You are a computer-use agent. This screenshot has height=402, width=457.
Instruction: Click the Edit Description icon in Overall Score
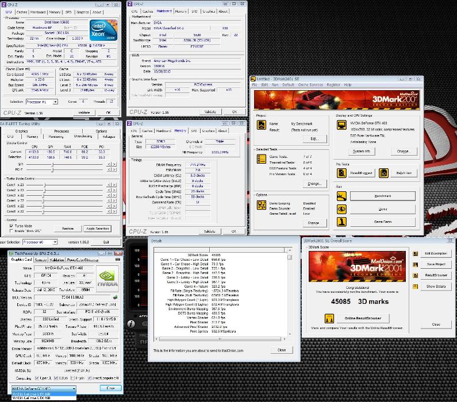[x=415, y=253]
